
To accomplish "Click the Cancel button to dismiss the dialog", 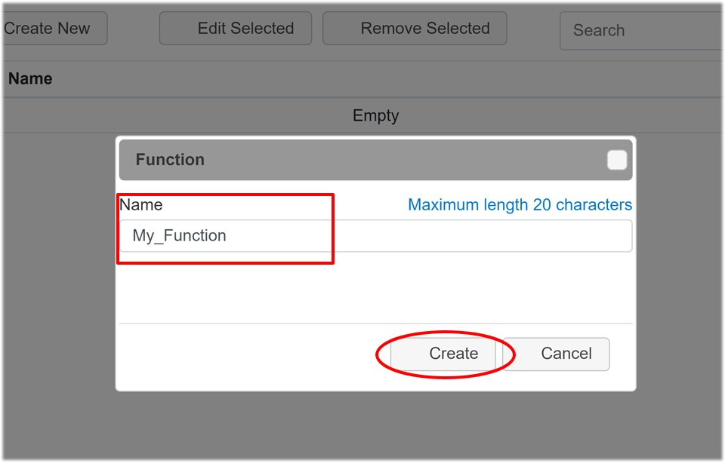I will tap(566, 354).
